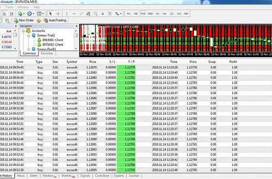Sort history by the Profit column header
The width and height of the screenshot is (272, 179).
pyautogui.click(x=233, y=62)
